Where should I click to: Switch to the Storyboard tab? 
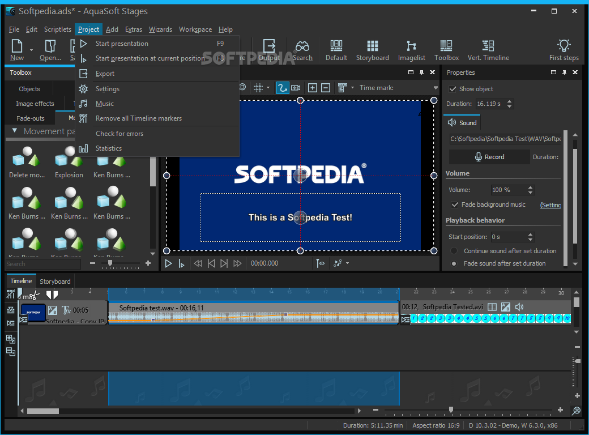coord(56,282)
